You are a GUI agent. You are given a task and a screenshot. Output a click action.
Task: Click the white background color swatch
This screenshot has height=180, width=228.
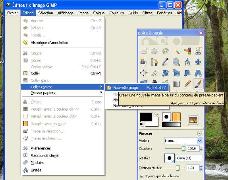[x=155, y=124]
